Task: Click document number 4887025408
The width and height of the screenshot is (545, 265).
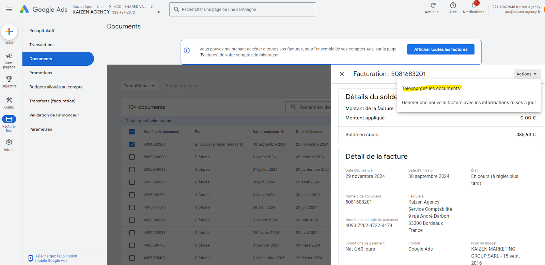Action: point(155,258)
